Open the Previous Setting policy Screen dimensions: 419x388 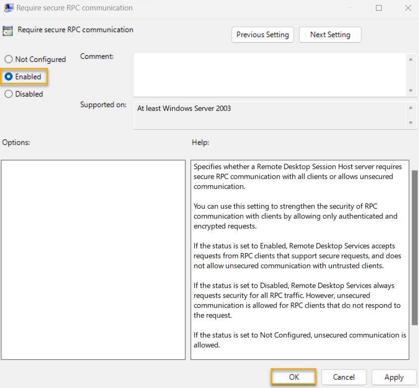[262, 35]
